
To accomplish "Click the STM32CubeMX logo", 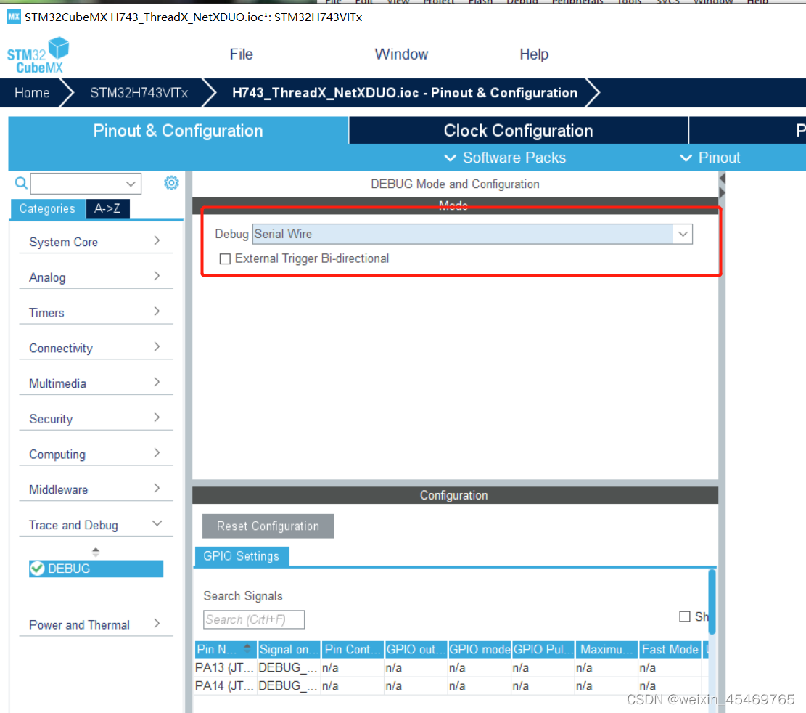I will (x=38, y=56).
